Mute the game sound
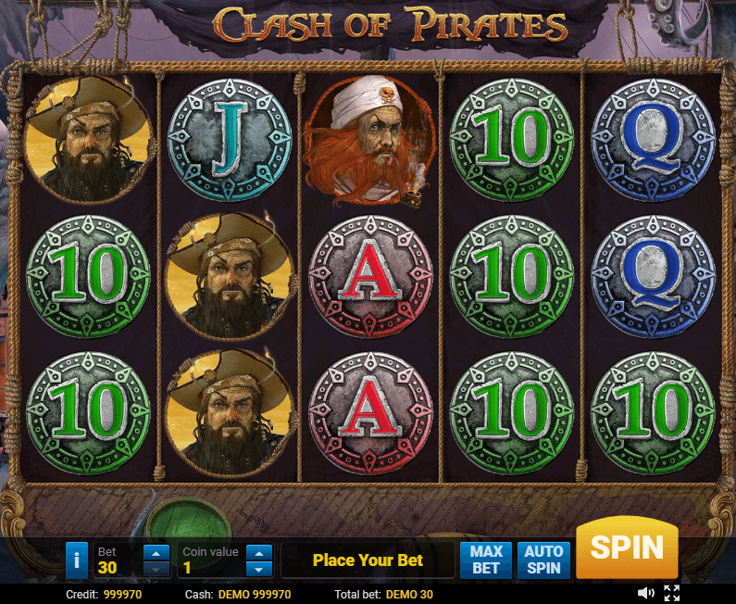736x604 pixels. coord(646,593)
